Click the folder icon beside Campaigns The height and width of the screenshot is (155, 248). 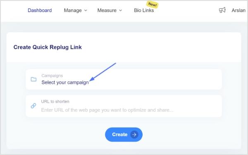[x=33, y=79]
